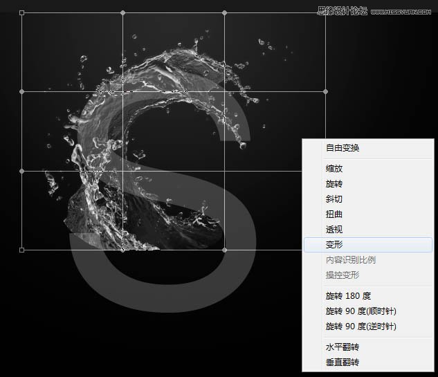Choose 扭曲 from the context menu
This screenshot has height=377, width=438.
click(334, 214)
